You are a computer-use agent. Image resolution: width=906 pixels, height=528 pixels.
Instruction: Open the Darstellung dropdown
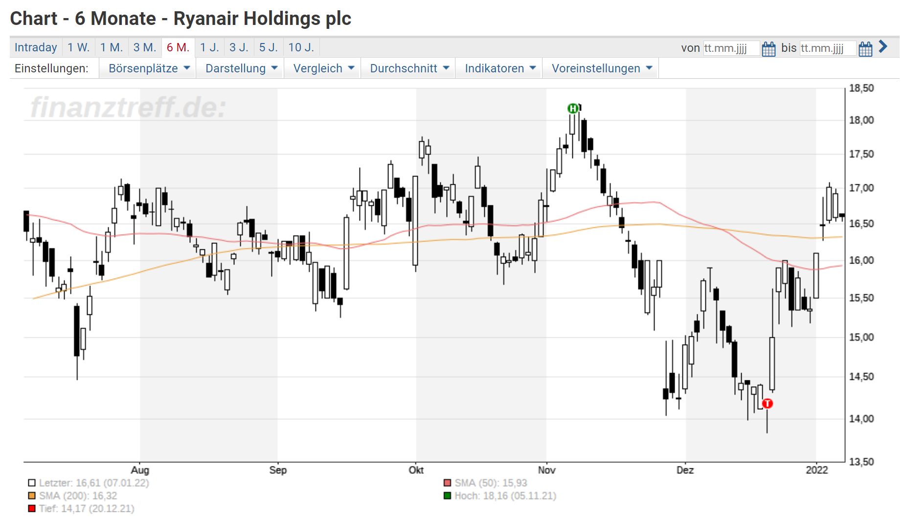[x=240, y=68]
